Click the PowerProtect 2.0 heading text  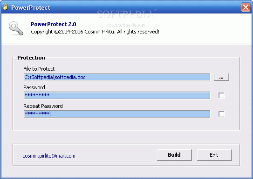54,24
